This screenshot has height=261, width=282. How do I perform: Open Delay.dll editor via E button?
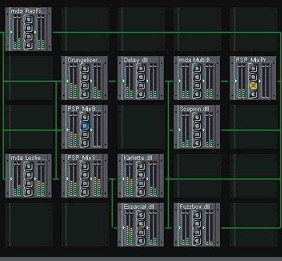tap(141, 94)
